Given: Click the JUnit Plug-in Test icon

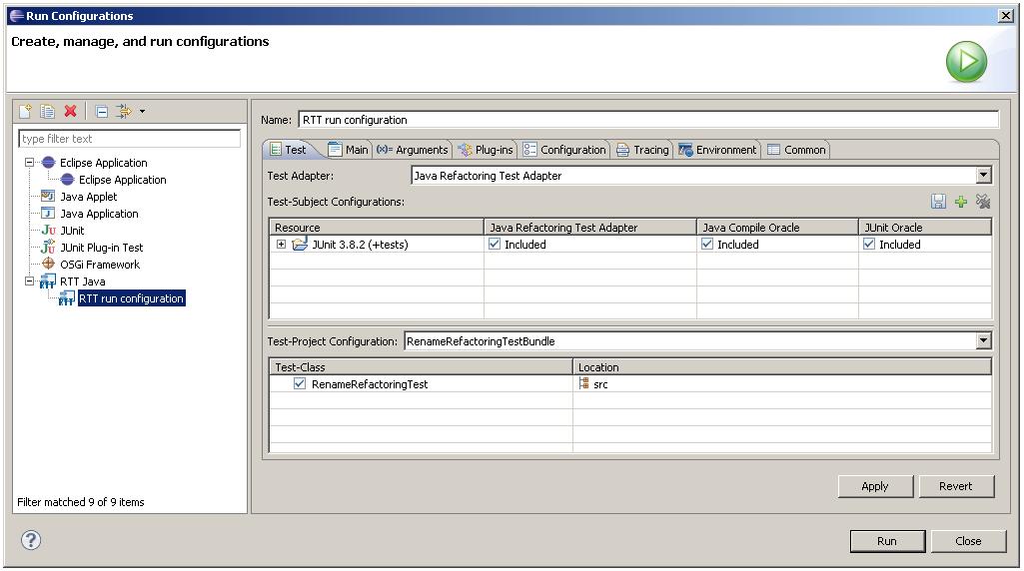Looking at the screenshot, I should [x=48, y=247].
